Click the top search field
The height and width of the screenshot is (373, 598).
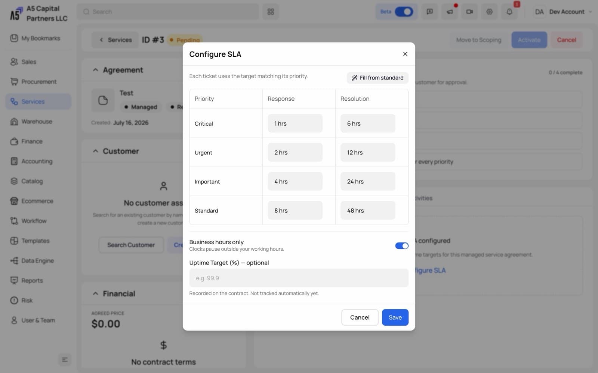click(x=168, y=12)
